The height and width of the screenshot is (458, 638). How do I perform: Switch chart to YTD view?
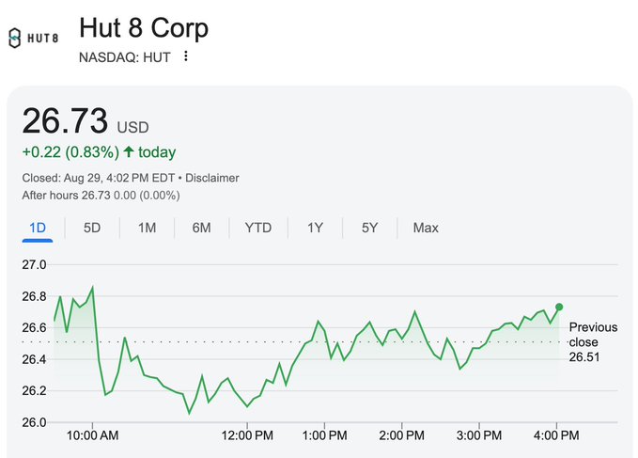point(258,228)
